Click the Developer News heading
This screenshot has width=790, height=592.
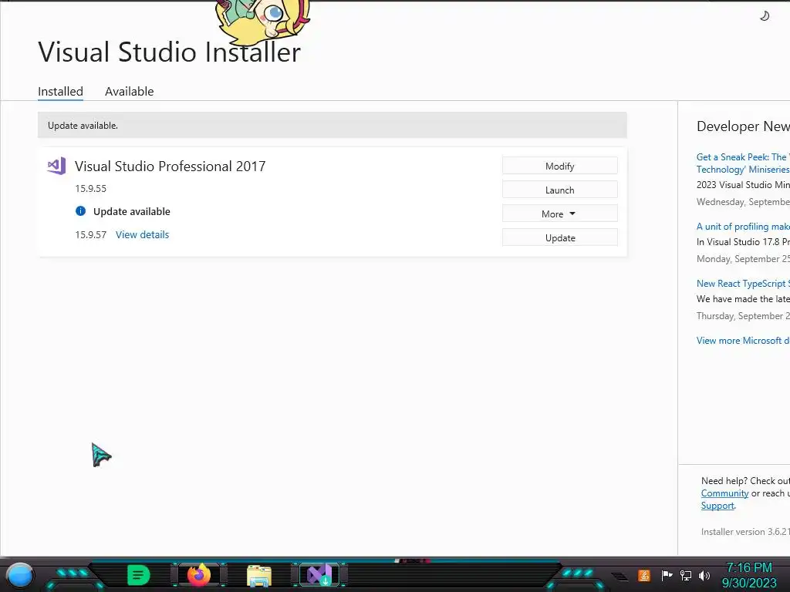(x=743, y=126)
